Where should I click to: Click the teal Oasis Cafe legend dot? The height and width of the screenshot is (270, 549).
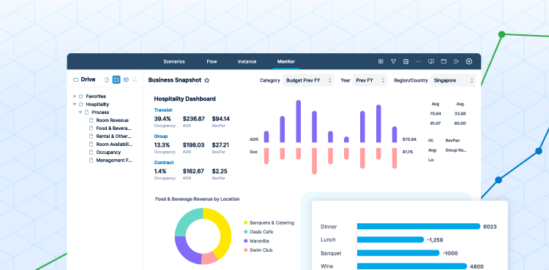click(245, 232)
